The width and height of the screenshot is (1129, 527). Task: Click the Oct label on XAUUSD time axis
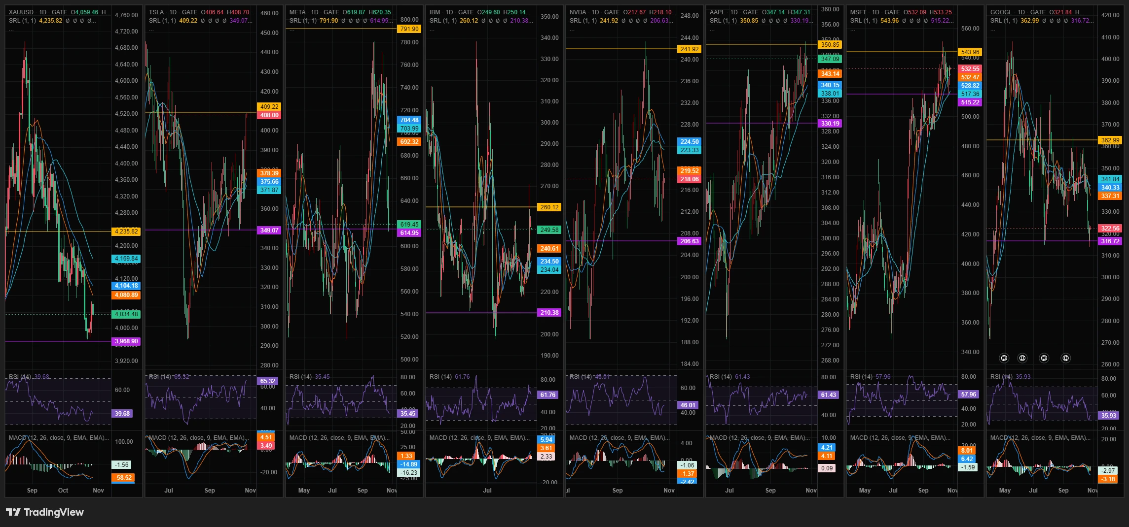point(63,491)
